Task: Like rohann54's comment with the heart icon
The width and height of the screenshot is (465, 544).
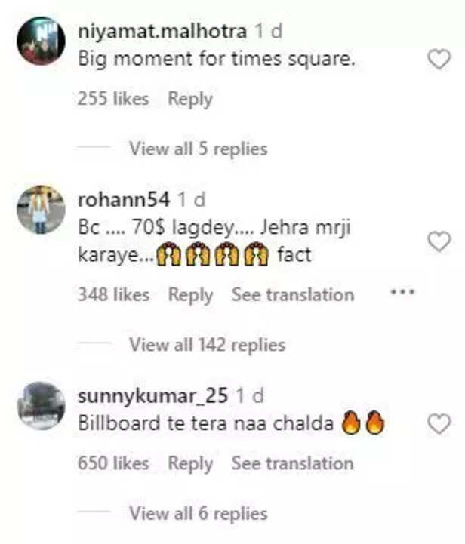Action: coord(439,241)
